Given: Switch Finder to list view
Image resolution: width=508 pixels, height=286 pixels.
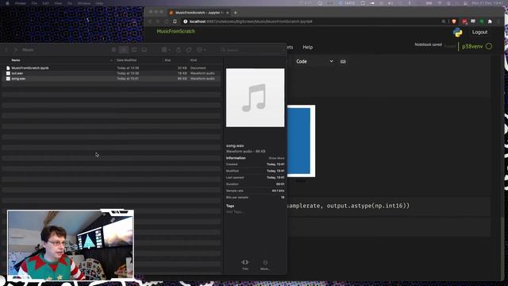Looking at the screenshot, I should click(124, 50).
